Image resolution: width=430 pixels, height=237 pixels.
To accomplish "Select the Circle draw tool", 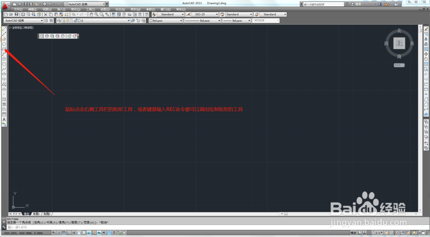I will tap(4, 59).
